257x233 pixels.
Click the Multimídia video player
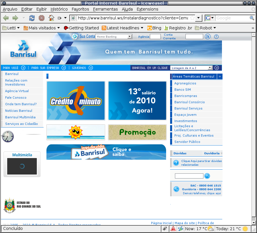[x=22, y=166]
